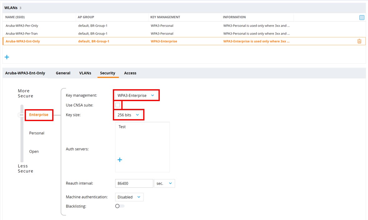The image size is (368, 220).
Task: Open the Key management dropdown
Action: pos(136,95)
